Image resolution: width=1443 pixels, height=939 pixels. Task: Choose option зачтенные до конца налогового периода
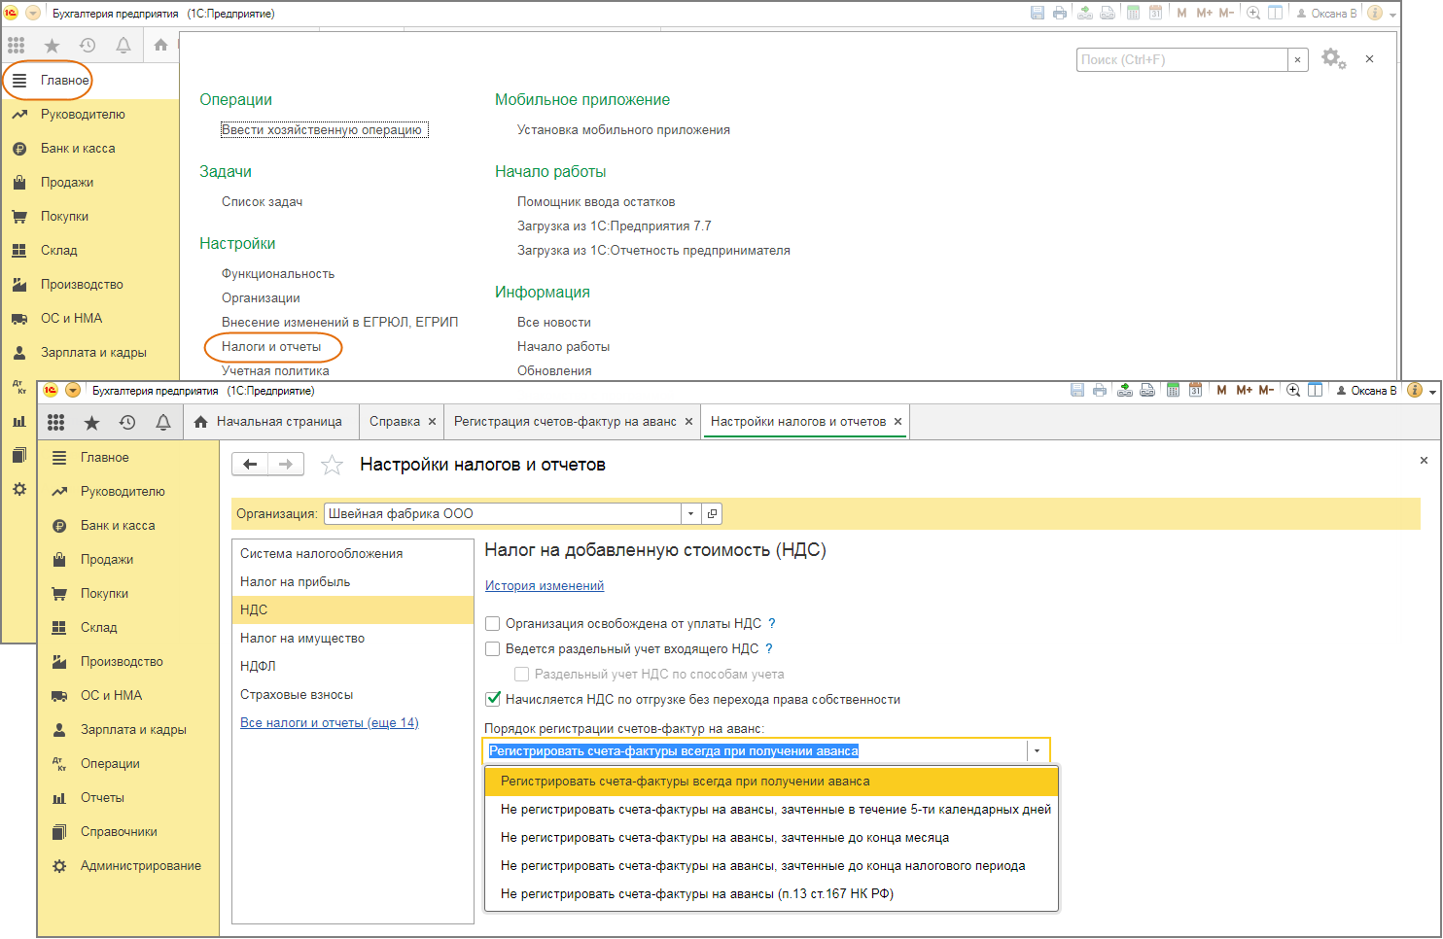pyautogui.click(x=771, y=866)
